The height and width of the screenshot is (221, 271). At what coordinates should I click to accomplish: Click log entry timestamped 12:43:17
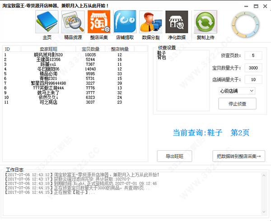68,179
